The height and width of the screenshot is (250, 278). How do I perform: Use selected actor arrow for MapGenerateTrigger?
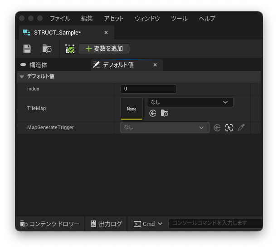(x=217, y=128)
